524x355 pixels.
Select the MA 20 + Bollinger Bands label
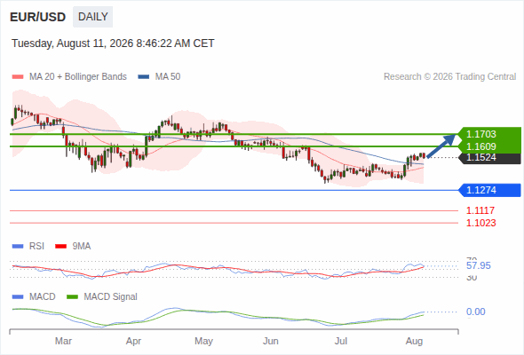(78, 77)
